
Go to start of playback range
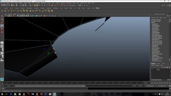[152, 83]
